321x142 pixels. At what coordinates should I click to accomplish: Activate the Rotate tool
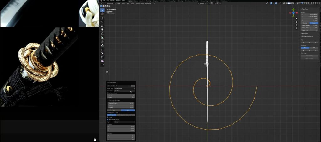pos(102,22)
